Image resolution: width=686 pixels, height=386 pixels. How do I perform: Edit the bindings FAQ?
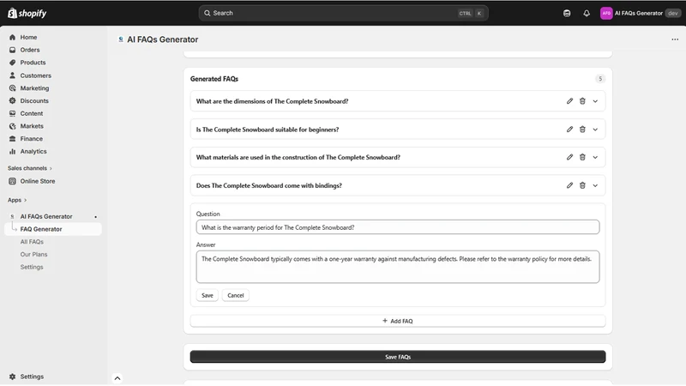coord(569,185)
